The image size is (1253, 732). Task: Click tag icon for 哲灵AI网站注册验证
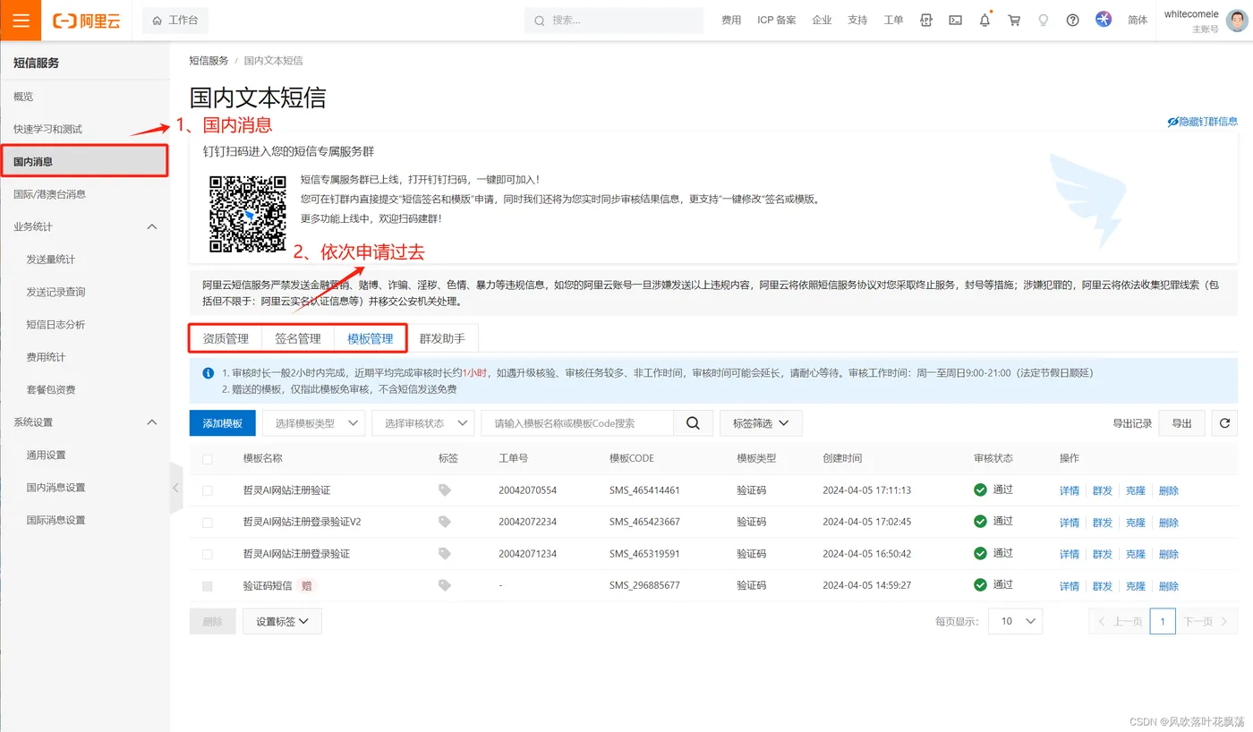click(445, 490)
